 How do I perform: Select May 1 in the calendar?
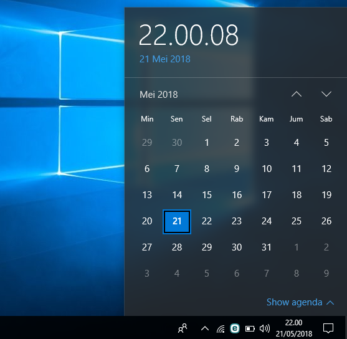[x=207, y=143]
